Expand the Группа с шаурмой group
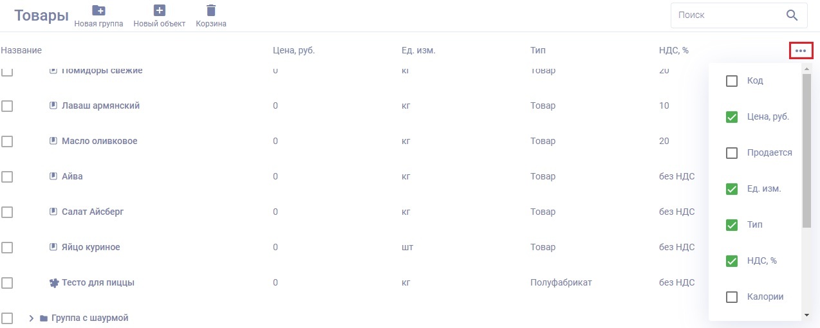 (31, 318)
